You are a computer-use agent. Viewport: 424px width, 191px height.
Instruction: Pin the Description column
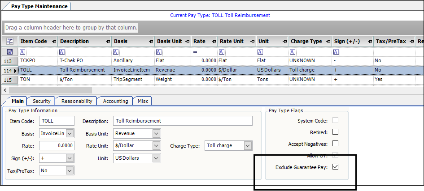tap(108, 41)
